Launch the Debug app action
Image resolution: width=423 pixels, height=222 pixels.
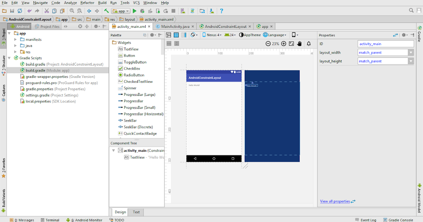tap(142, 11)
